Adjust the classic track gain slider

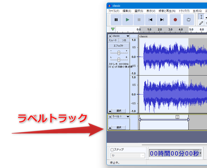(x=119, y=53)
